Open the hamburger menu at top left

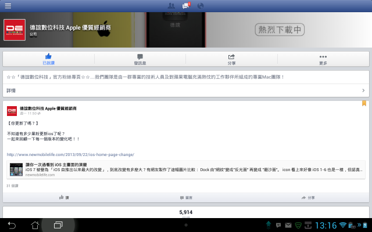coord(8,6)
